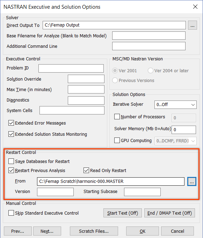Open the Iterative Solver dropdown
203x238 pixels.
coord(175,105)
